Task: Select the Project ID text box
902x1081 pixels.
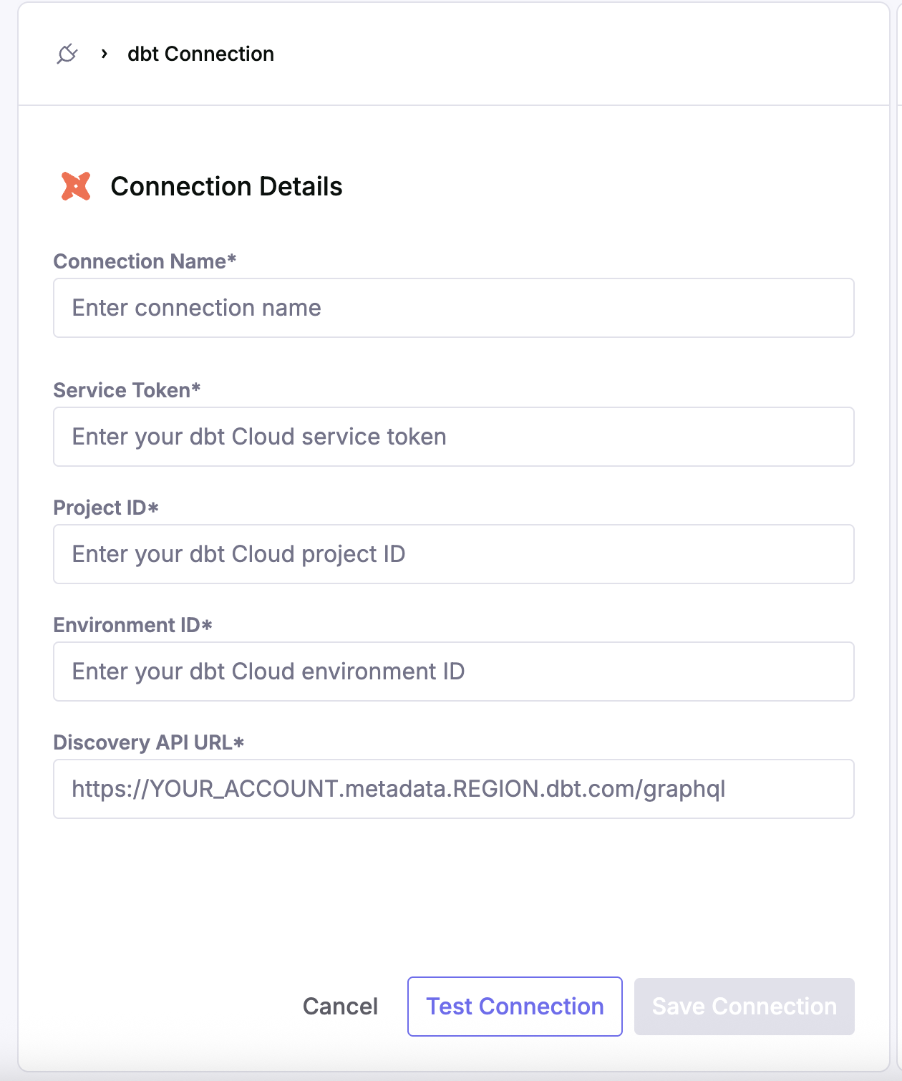Action: [x=453, y=554]
